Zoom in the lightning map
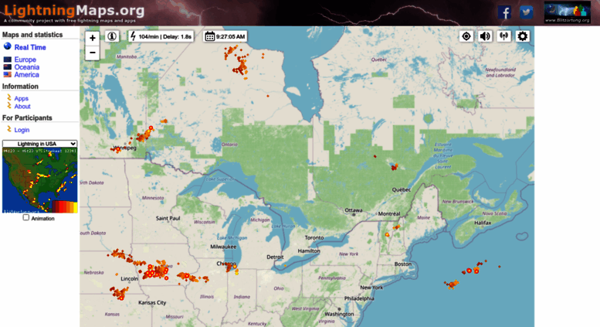This screenshot has width=600, height=327. tap(92, 38)
